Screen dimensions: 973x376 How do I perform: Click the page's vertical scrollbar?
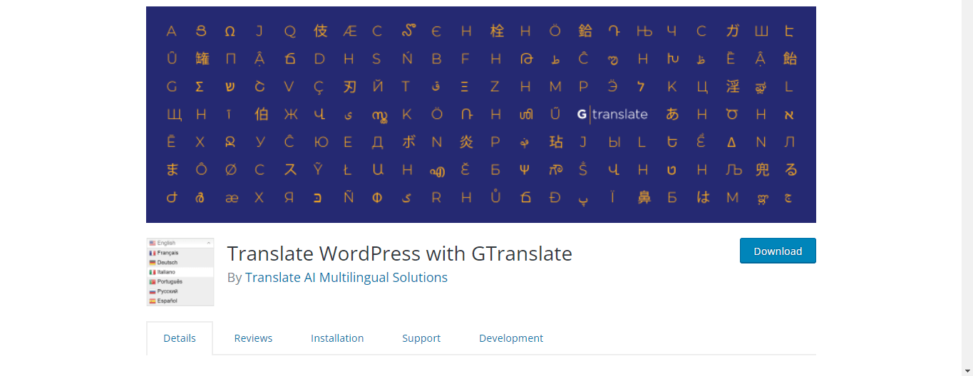click(967, 188)
